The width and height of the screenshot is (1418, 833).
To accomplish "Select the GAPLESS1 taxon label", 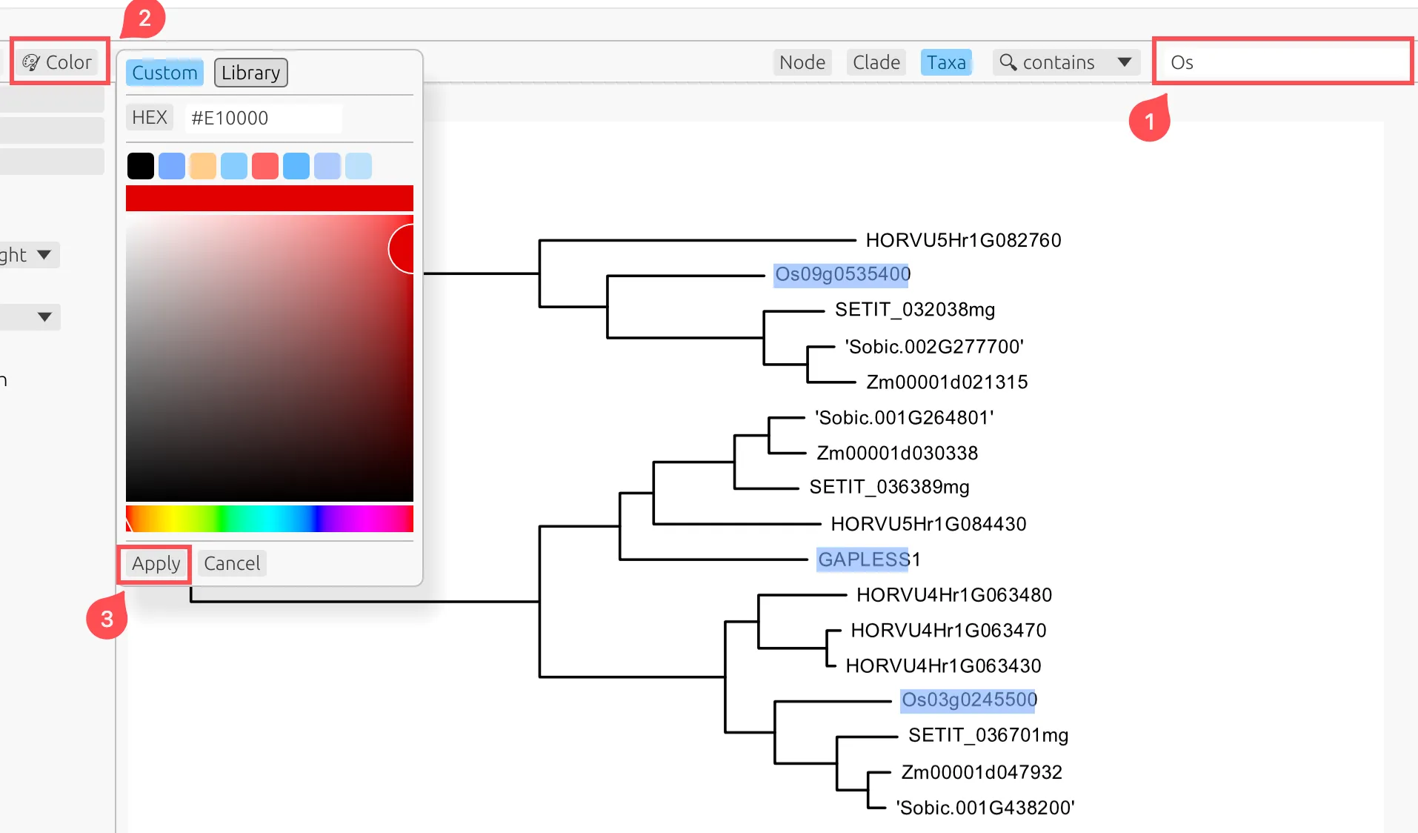I will [868, 560].
